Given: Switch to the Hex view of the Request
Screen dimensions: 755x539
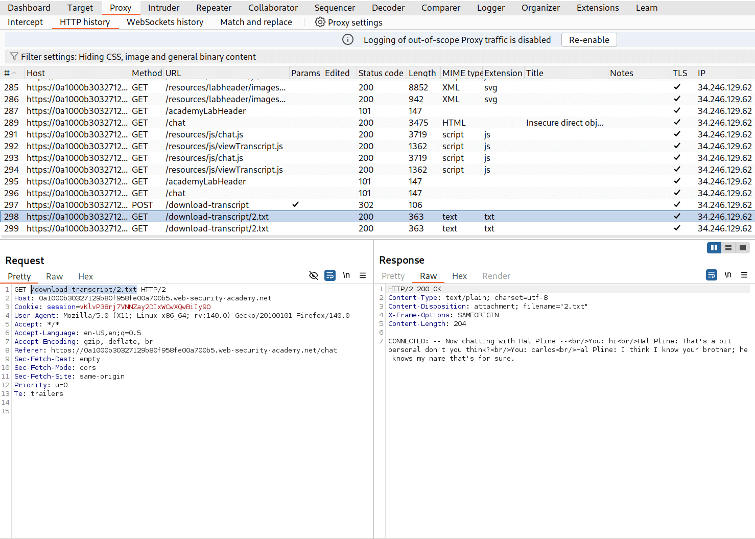Looking at the screenshot, I should (85, 276).
